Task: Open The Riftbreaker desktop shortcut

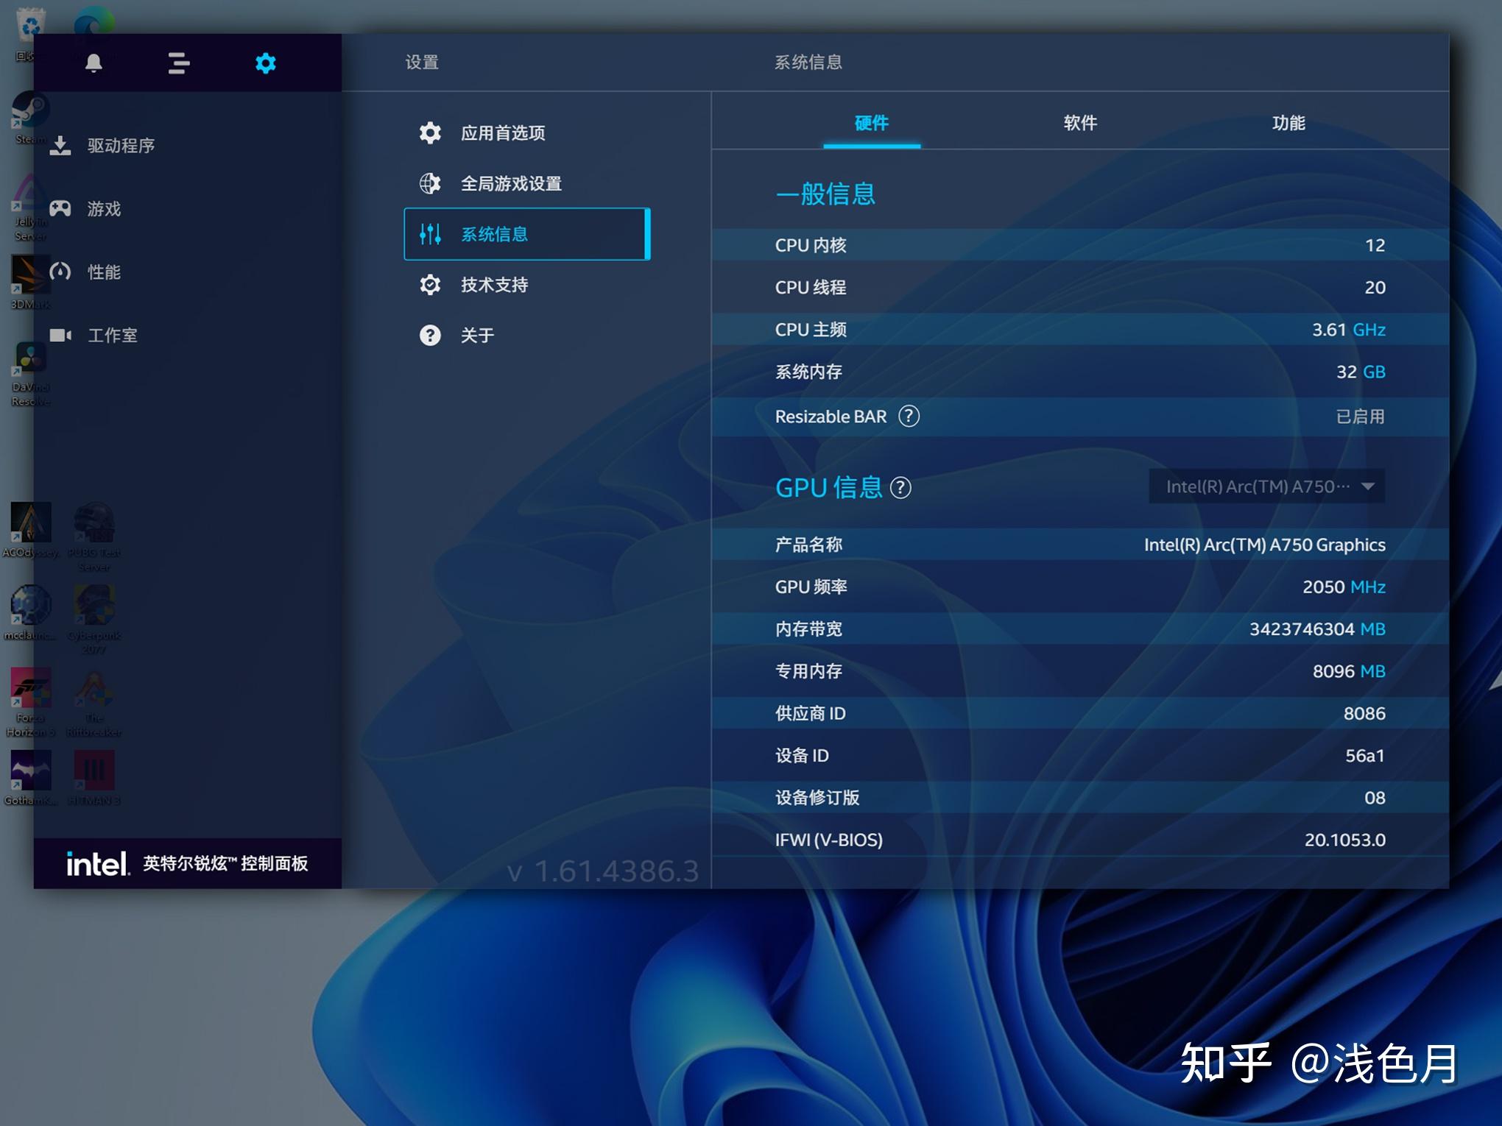Action: pos(94,702)
